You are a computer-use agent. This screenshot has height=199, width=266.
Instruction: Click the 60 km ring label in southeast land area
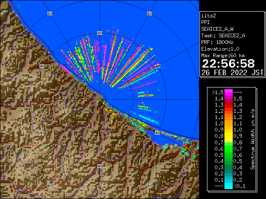pos(150,185)
